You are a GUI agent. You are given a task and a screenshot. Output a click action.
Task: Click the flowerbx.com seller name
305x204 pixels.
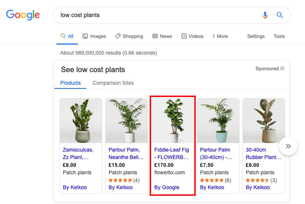click(x=169, y=173)
